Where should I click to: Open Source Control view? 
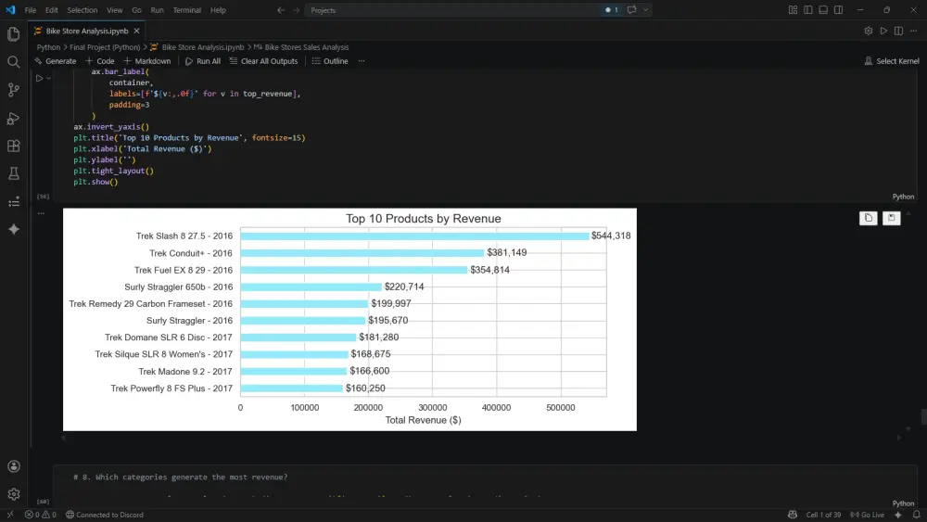(x=14, y=90)
